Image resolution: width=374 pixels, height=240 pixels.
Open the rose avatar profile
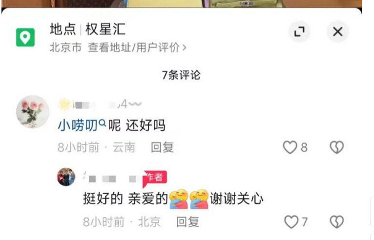[x=33, y=112]
